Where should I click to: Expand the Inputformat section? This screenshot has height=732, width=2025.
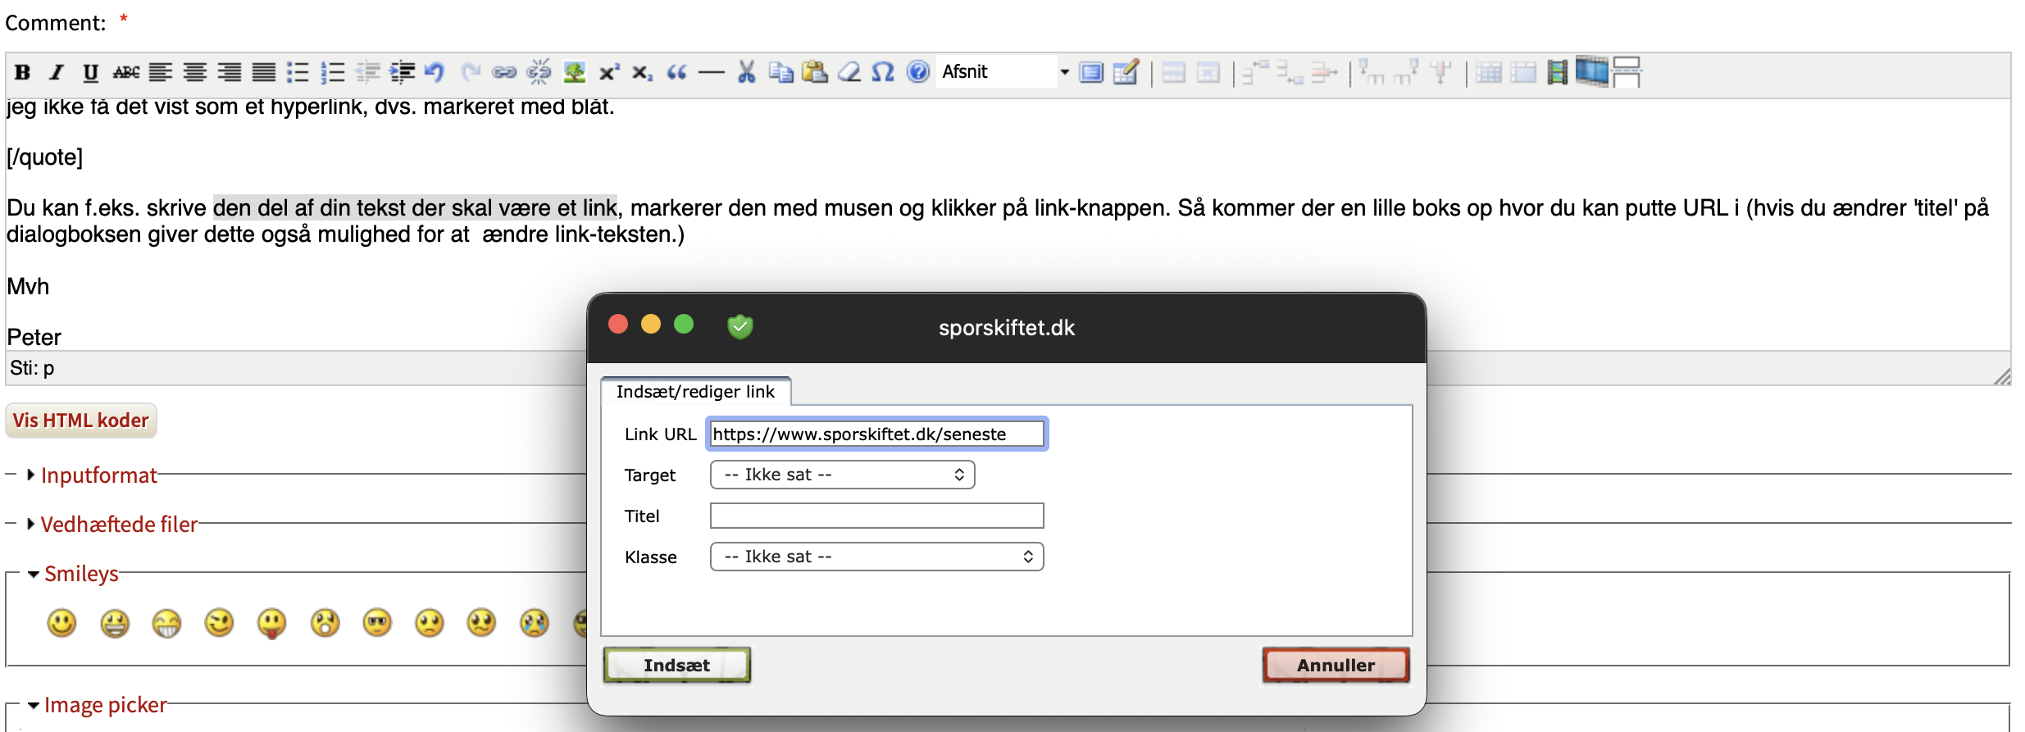98,475
